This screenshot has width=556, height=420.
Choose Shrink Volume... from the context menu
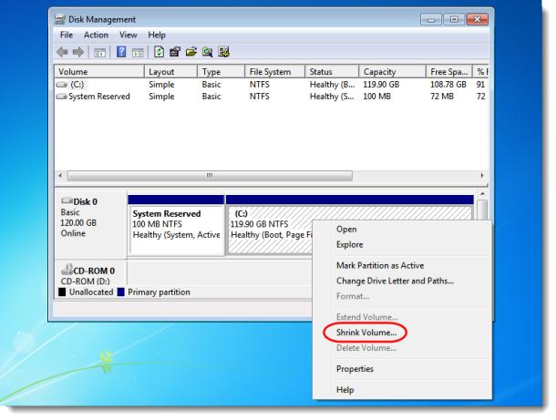366,333
